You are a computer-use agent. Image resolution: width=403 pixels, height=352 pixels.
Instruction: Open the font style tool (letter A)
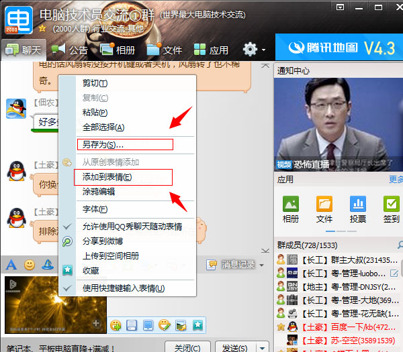(10, 265)
